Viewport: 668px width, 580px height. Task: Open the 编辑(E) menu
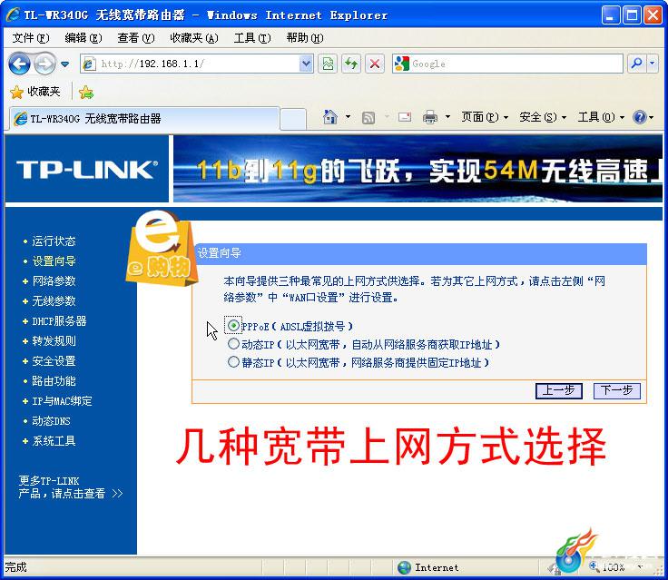pyautogui.click(x=83, y=38)
